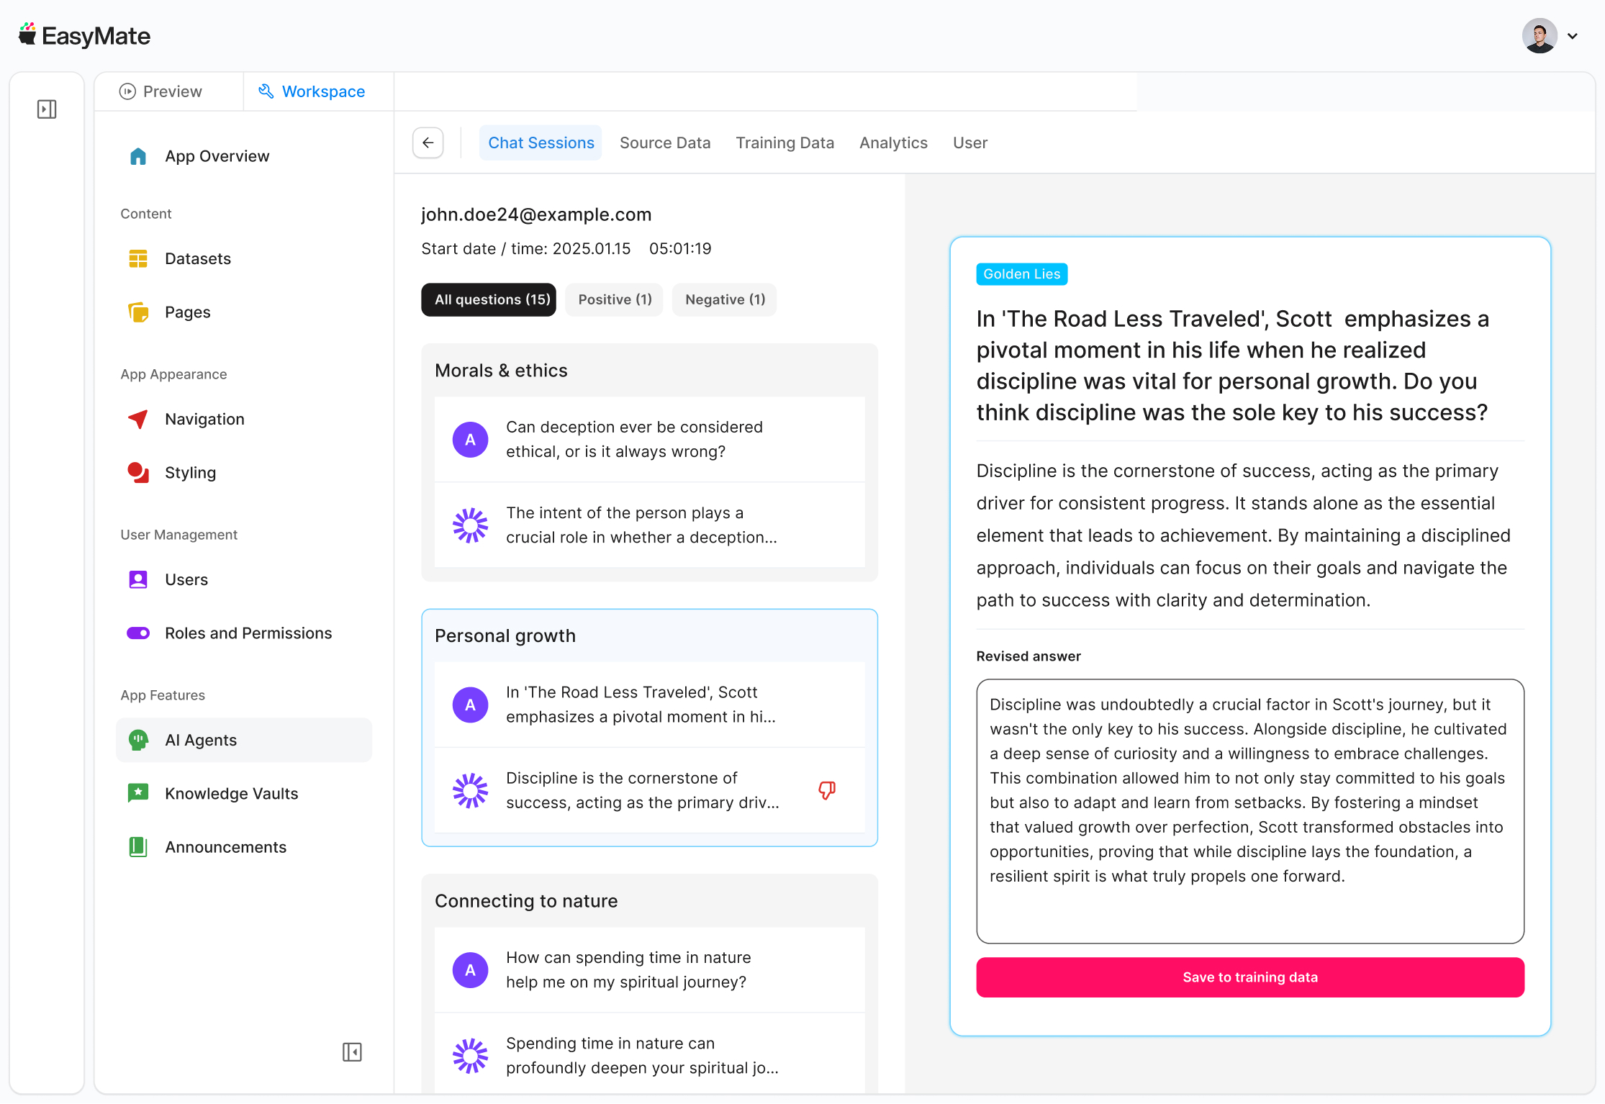Click the thumbs-down icon on Discipline answer
This screenshot has height=1104, width=1605.
[x=827, y=790]
